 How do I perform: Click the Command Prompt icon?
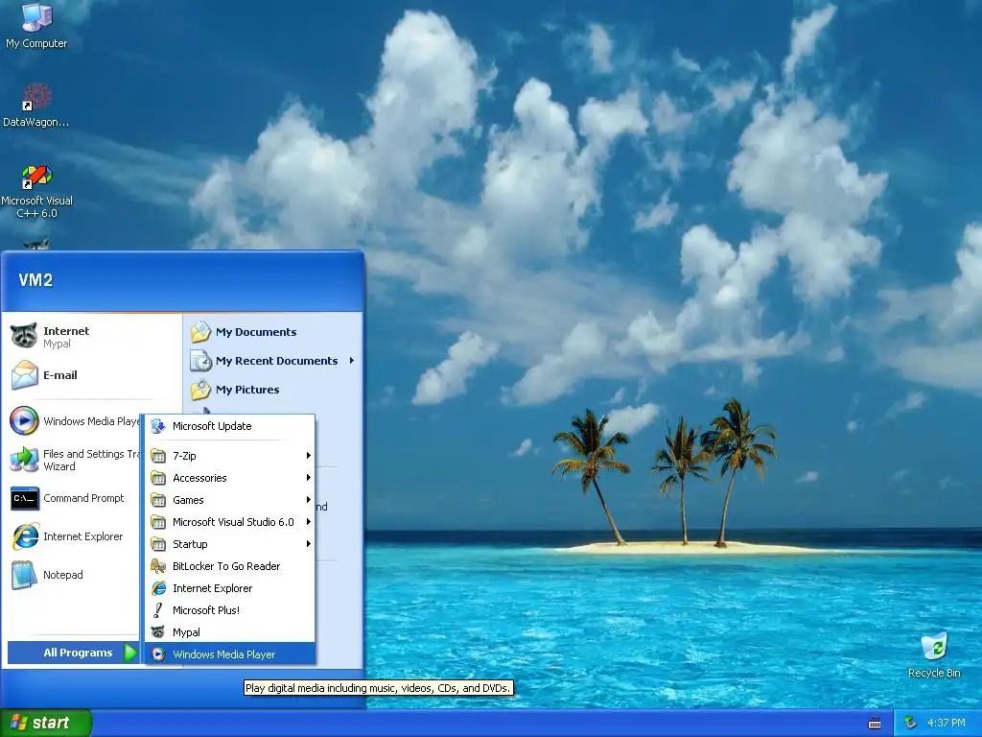point(25,498)
